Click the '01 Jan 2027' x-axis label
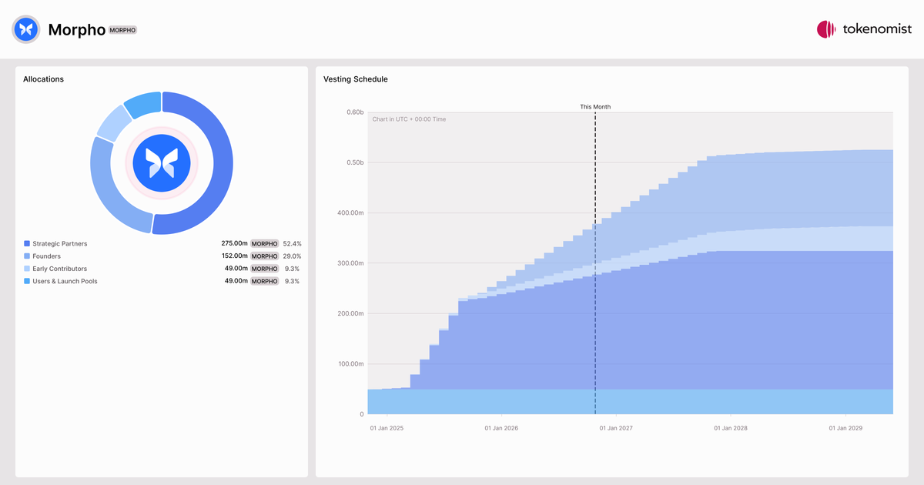The width and height of the screenshot is (924, 485). (616, 428)
